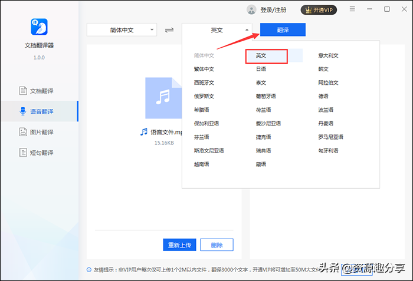Pick 藏语 from the language list
Image resolution: width=413 pixels, height=281 pixels.
pos(261,164)
